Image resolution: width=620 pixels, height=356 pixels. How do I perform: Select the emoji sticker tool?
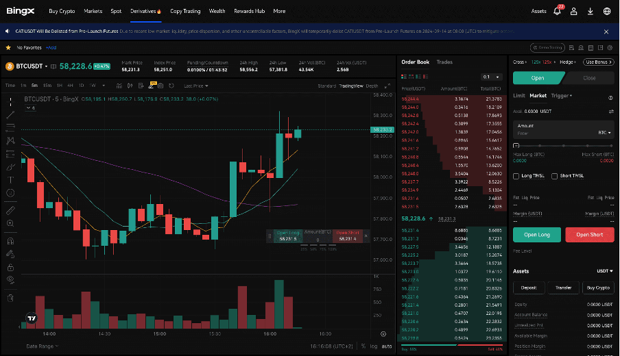pyautogui.click(x=11, y=193)
